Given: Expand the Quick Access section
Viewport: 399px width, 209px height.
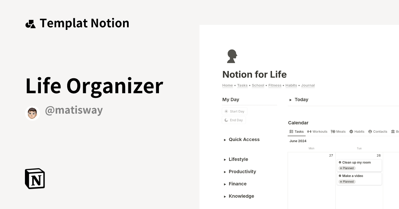Looking at the screenshot, I should tap(225, 140).
